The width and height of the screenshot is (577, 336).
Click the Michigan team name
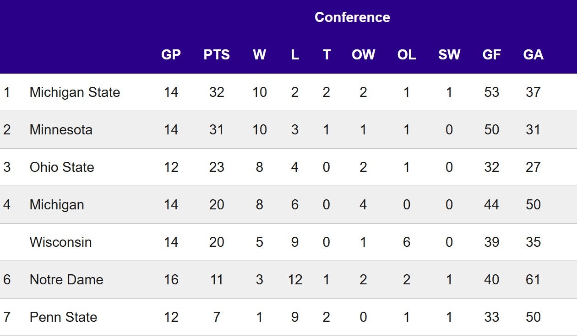(x=57, y=205)
